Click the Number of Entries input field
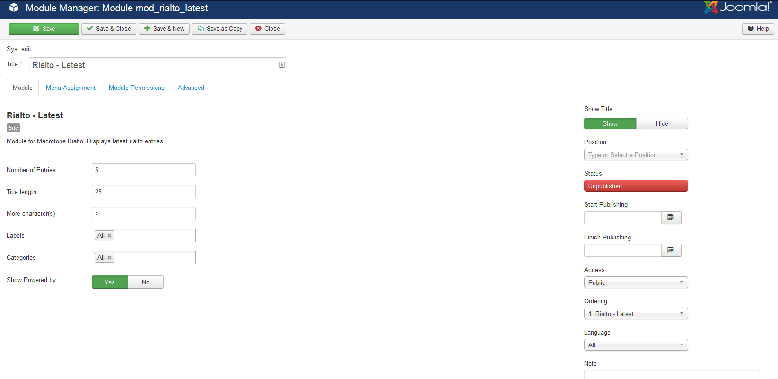 (144, 170)
